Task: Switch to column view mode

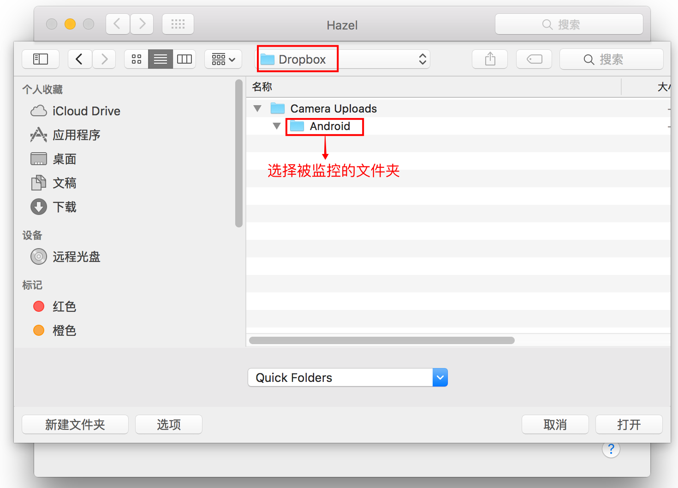Action: pos(184,59)
